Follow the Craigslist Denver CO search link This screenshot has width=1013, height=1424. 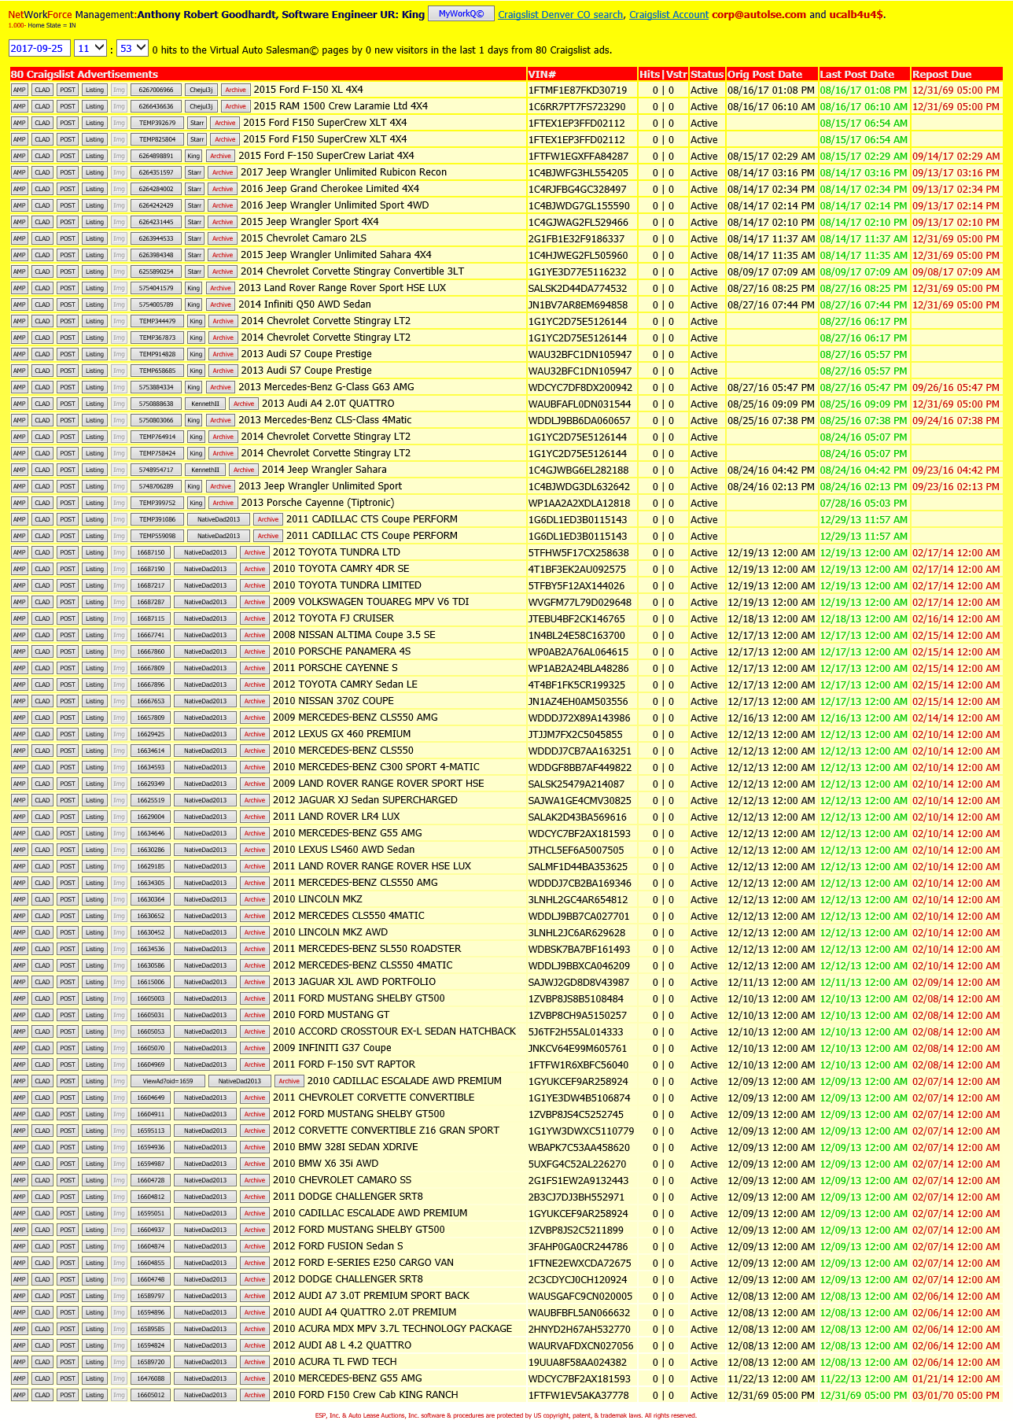point(561,15)
